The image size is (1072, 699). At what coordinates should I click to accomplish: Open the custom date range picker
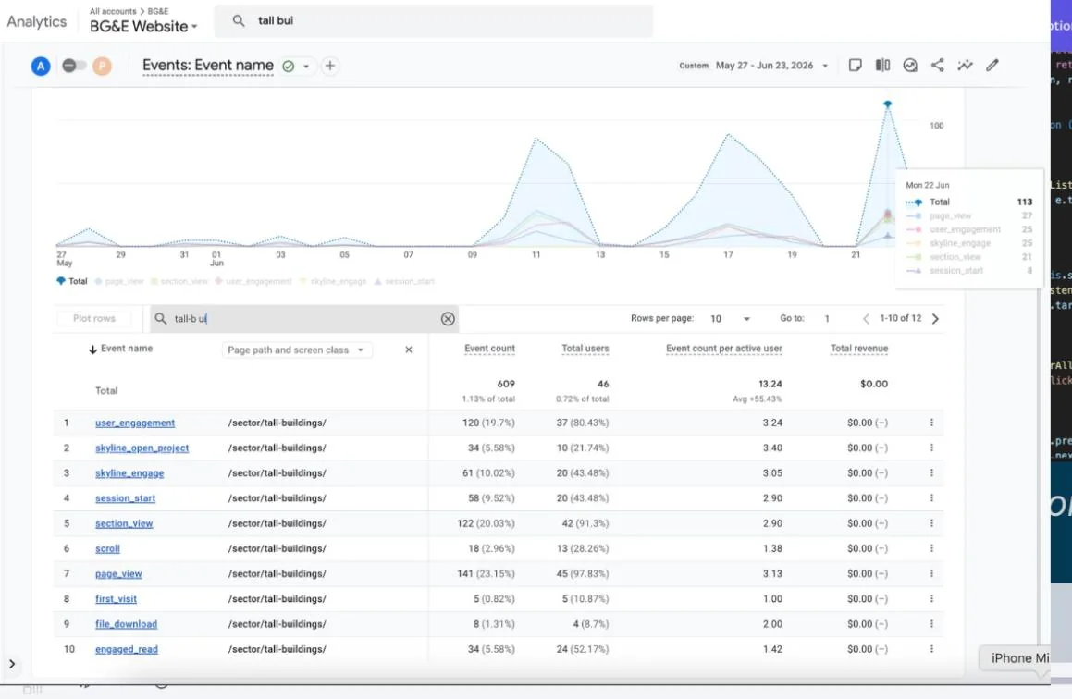click(754, 66)
